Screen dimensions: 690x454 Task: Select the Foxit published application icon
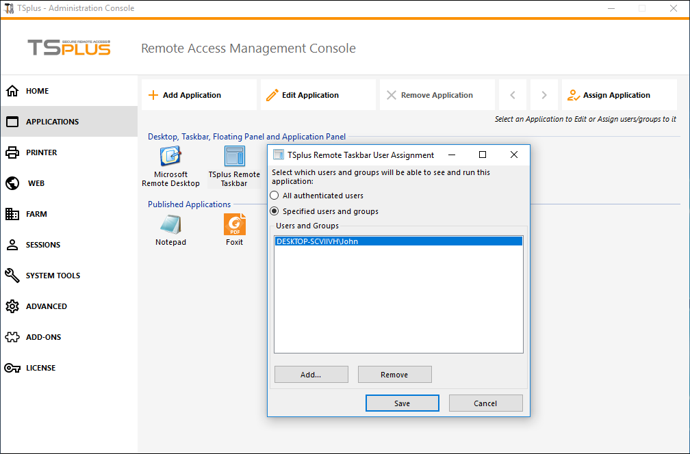(234, 225)
